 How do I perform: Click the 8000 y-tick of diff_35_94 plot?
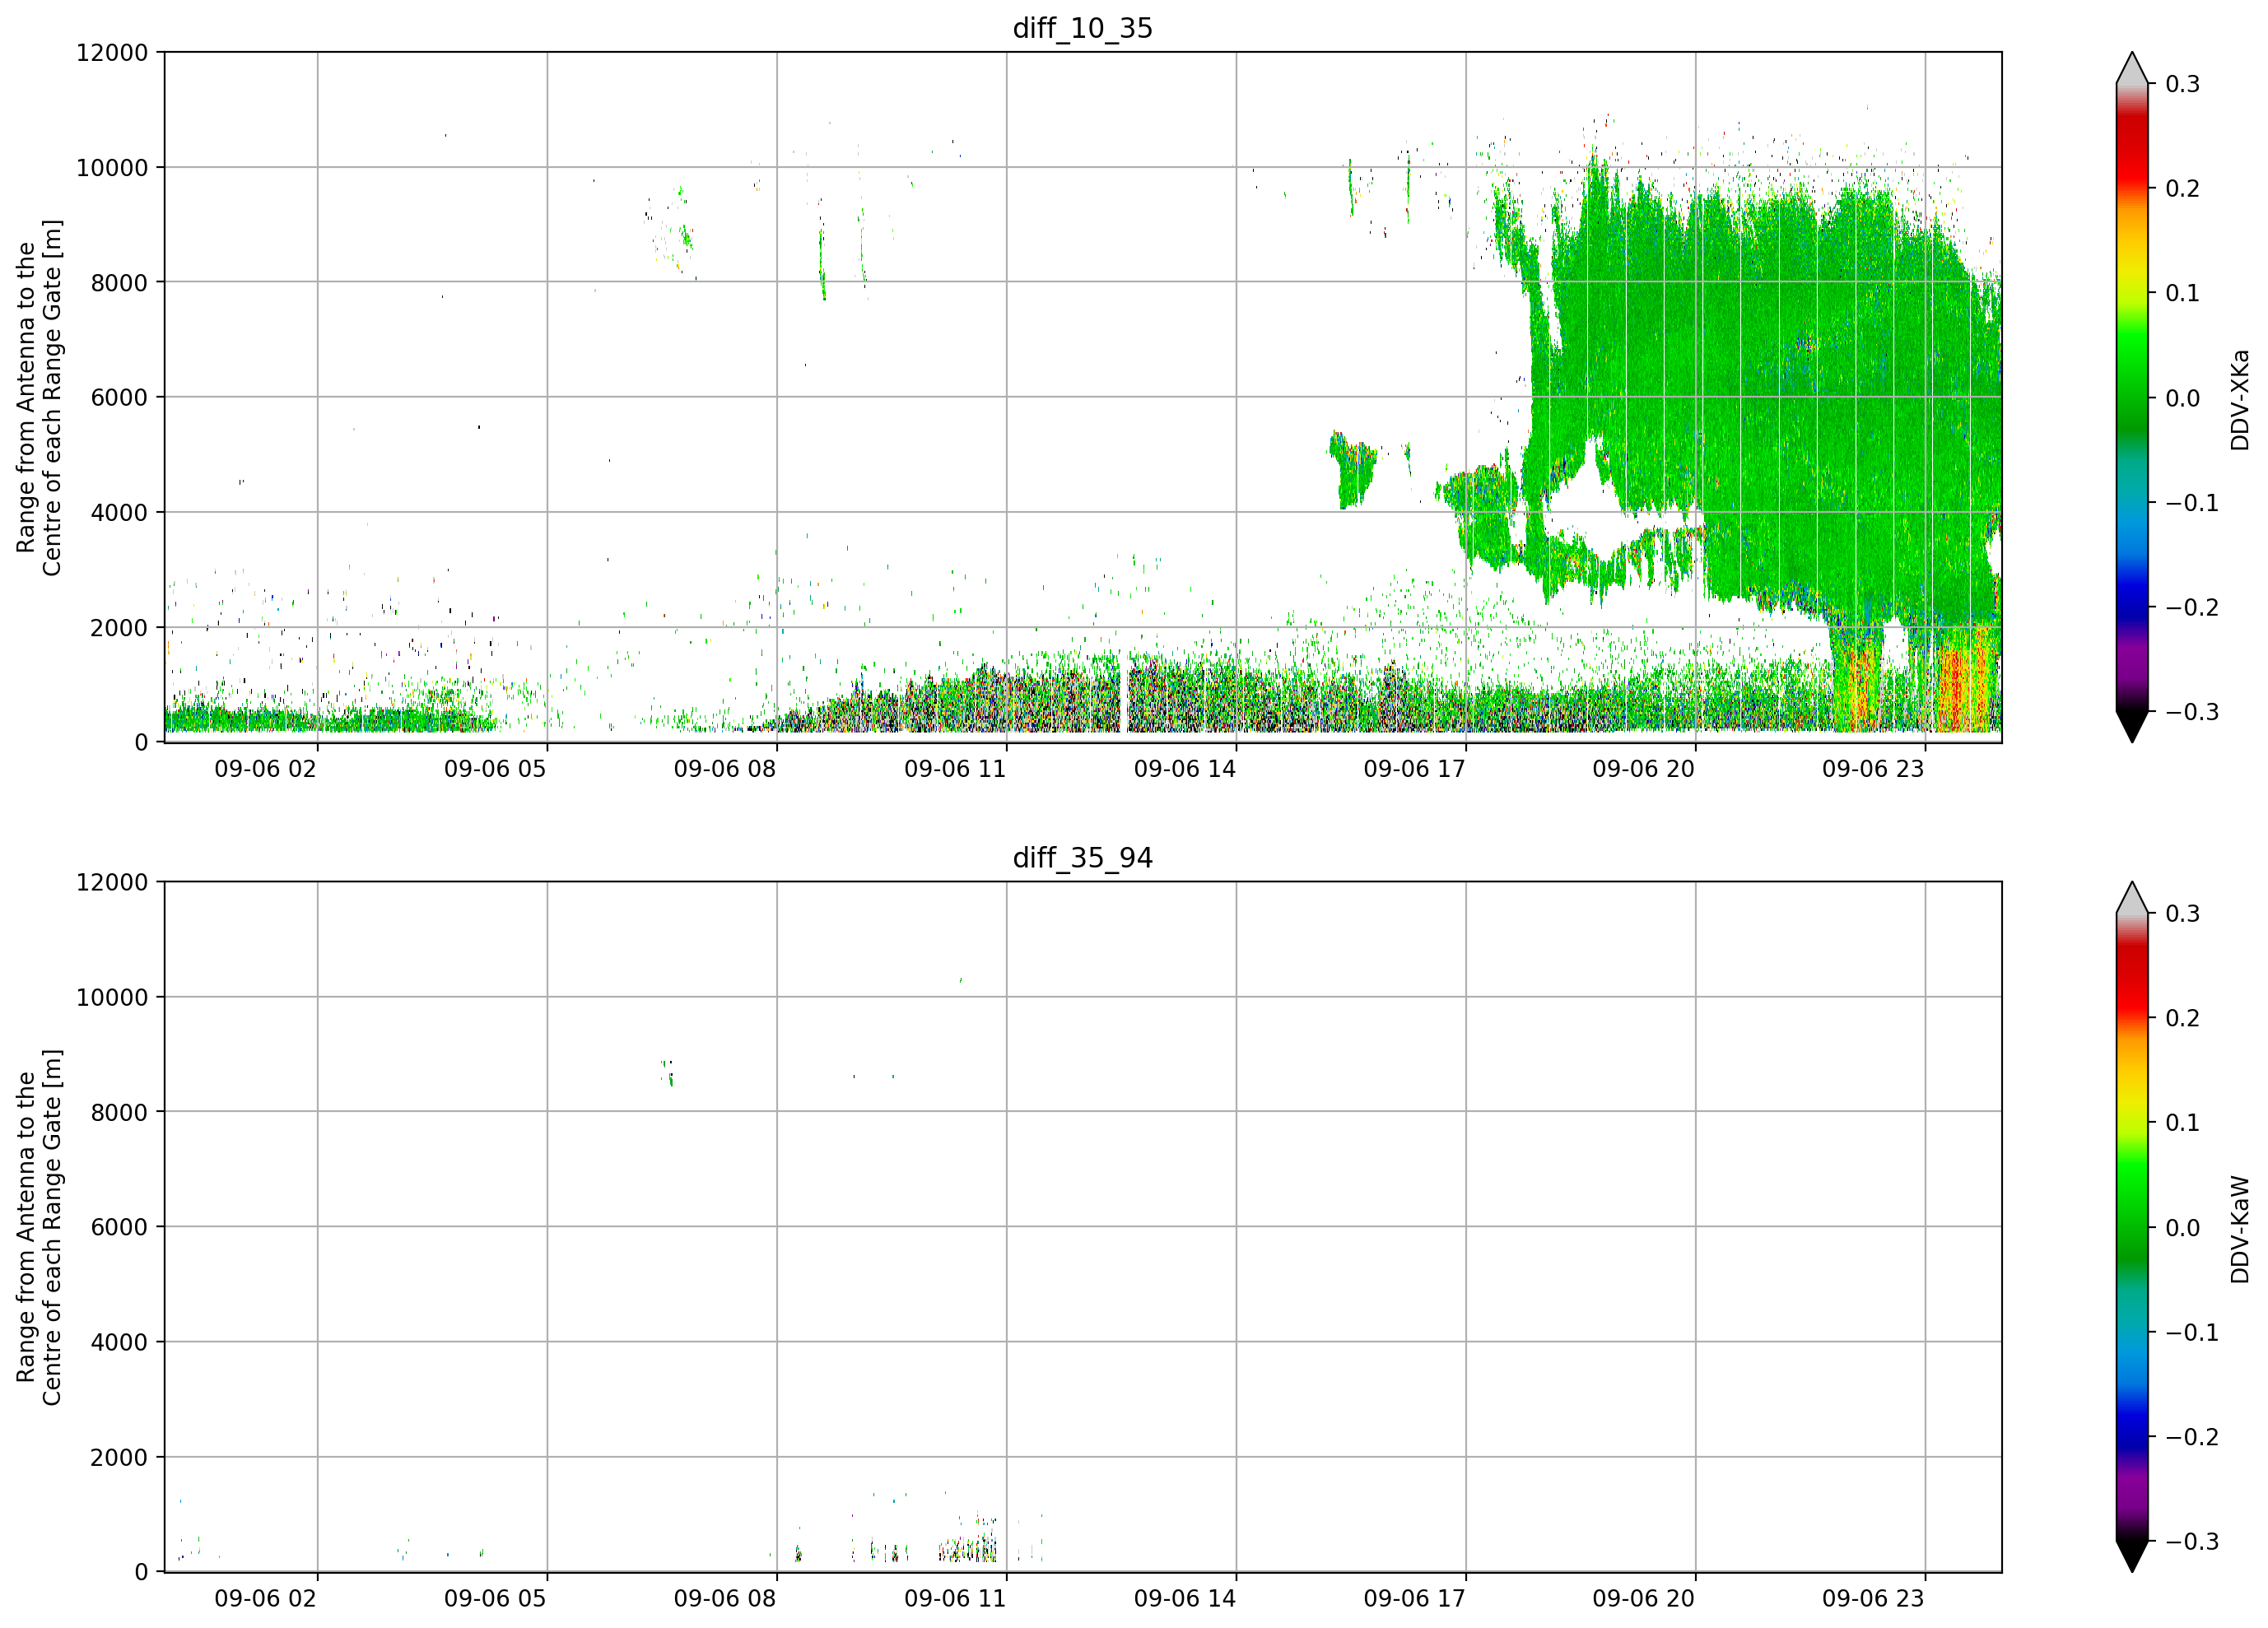coord(119,1113)
